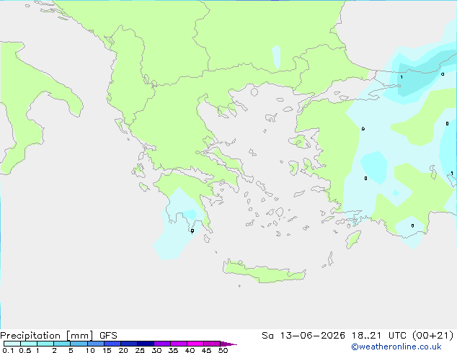Viewport: 457px width, 353px height.
Task: Select the 2–5 mm legend swatch
Action: [62, 344]
